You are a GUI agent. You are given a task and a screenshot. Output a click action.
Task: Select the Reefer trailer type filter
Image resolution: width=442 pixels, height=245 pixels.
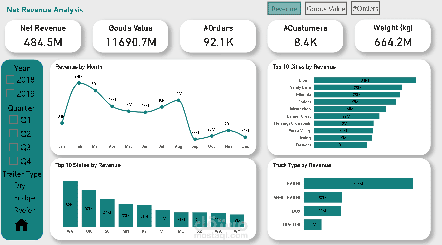(7, 210)
